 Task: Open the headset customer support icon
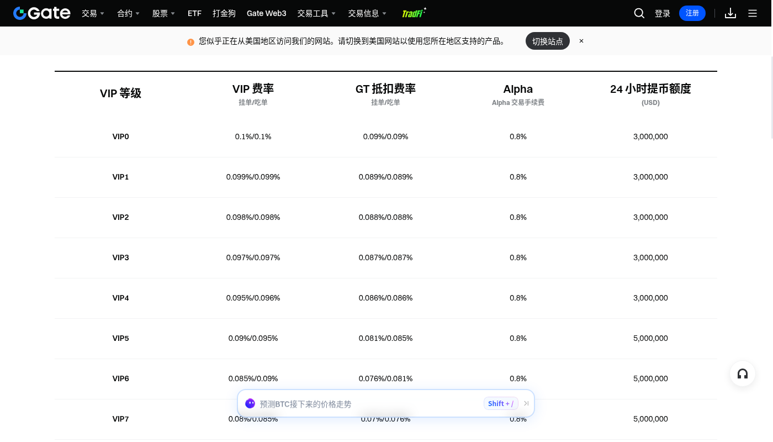pos(743,373)
